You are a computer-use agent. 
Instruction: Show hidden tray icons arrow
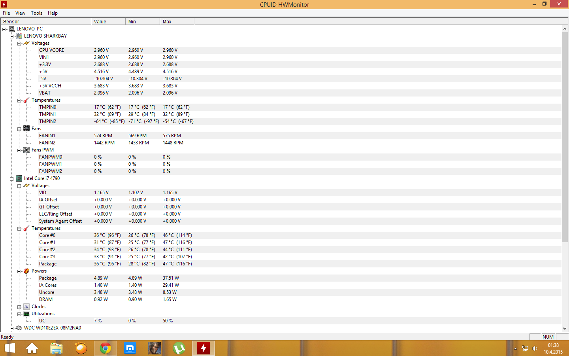(x=515, y=348)
